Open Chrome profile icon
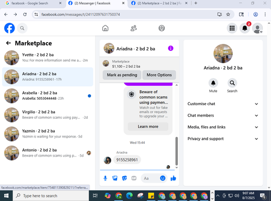This screenshot has width=271, height=201. (x=255, y=15)
